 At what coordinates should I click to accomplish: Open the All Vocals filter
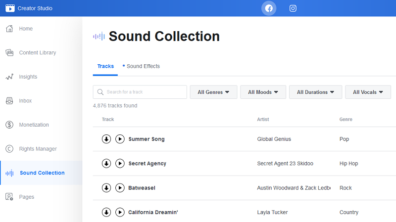click(x=368, y=92)
